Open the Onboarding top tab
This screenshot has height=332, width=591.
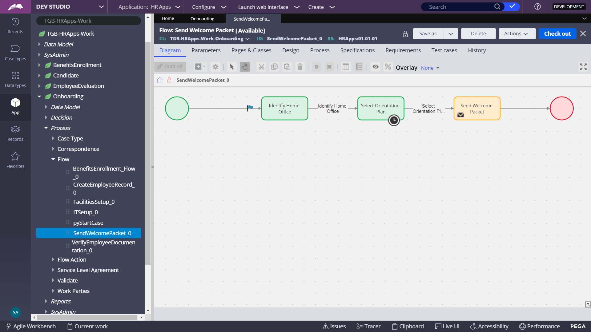pos(202,19)
